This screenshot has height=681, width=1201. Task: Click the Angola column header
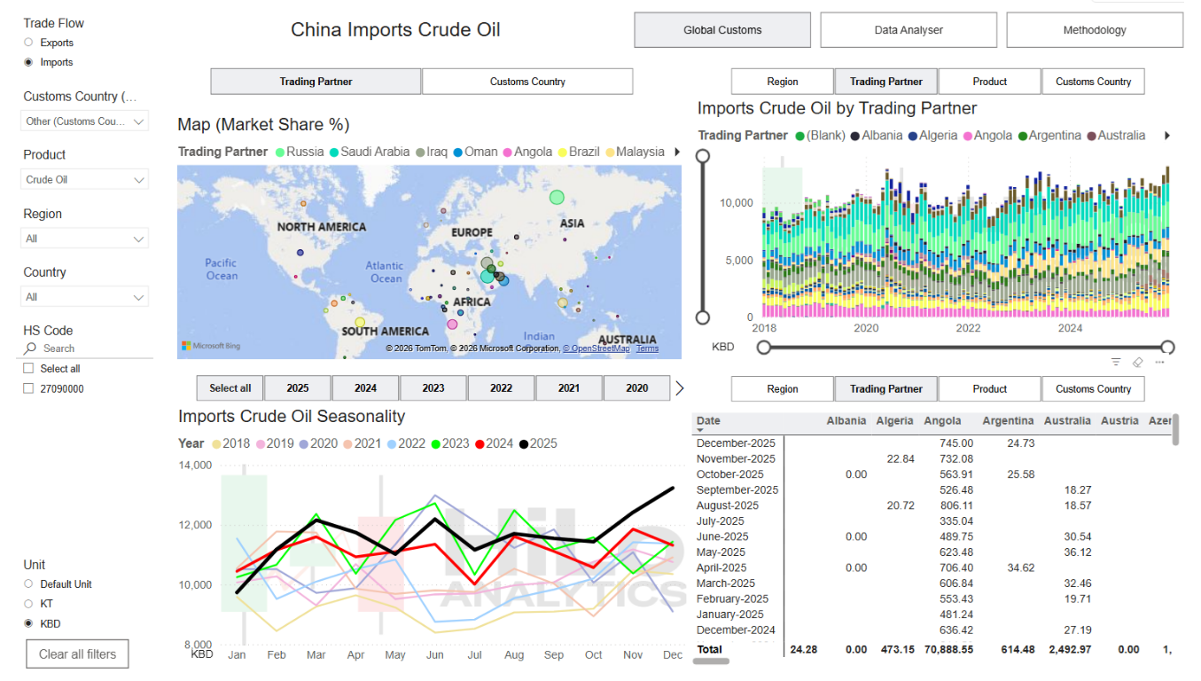coord(941,420)
